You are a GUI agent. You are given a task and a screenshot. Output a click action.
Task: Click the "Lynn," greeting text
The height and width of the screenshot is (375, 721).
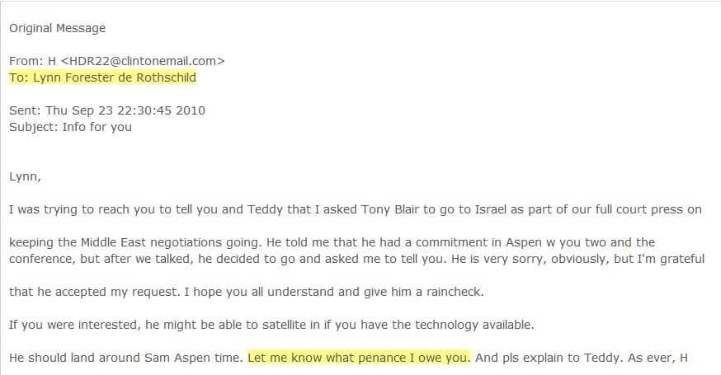point(25,177)
